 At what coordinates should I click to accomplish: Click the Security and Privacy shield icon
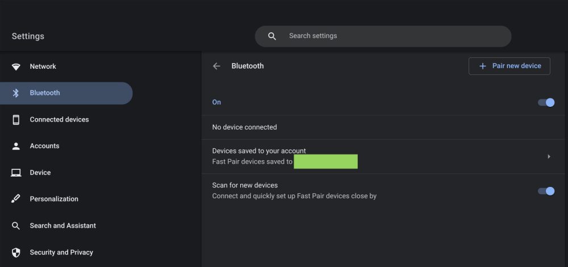[x=16, y=252]
